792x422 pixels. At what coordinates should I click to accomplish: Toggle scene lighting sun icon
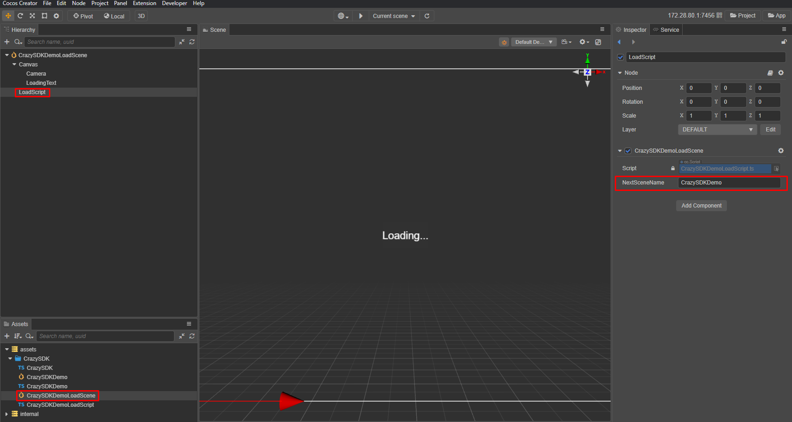click(504, 42)
